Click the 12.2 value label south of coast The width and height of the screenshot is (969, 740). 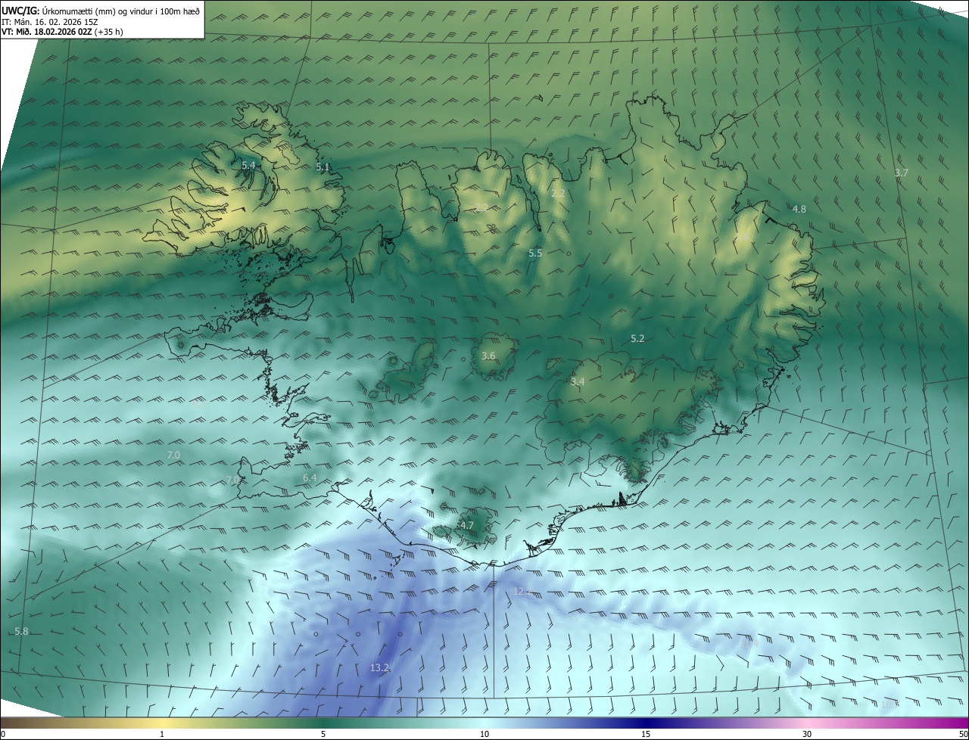(x=523, y=590)
